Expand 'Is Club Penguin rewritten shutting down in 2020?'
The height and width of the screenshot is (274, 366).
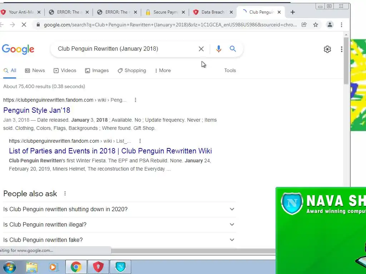(119, 209)
